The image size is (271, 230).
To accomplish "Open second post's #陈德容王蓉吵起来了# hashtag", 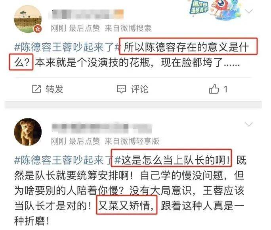I will 67,160.
